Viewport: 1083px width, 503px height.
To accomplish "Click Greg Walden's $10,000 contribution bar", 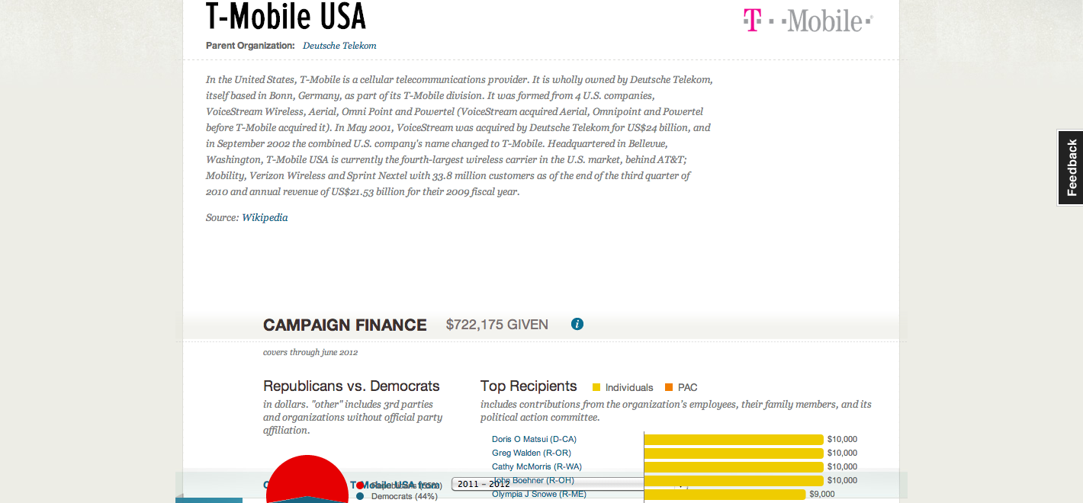I will [734, 453].
